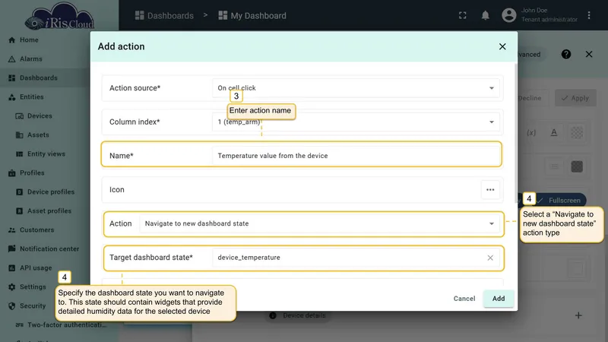Click the text color A icon
The width and height of the screenshot is (608, 342).
554,132
